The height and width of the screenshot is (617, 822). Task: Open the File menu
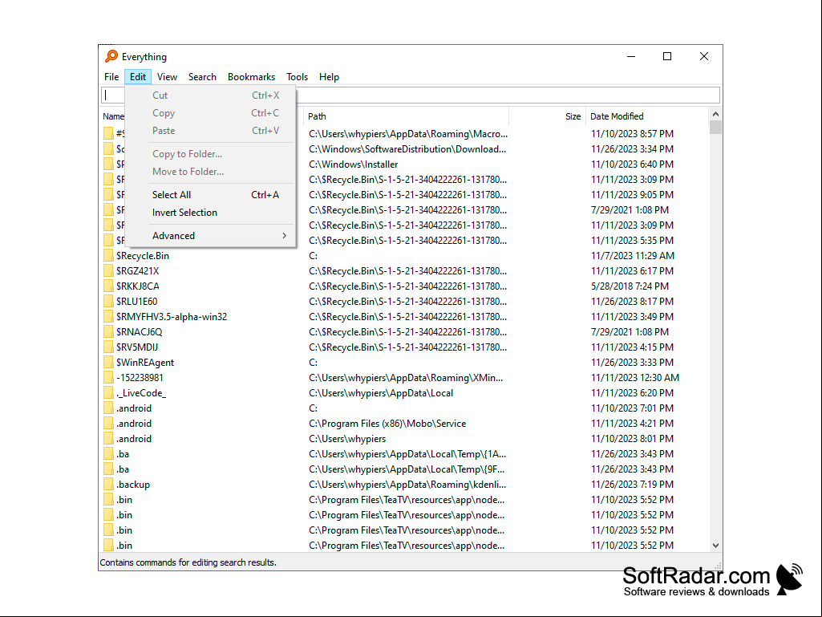pos(111,76)
